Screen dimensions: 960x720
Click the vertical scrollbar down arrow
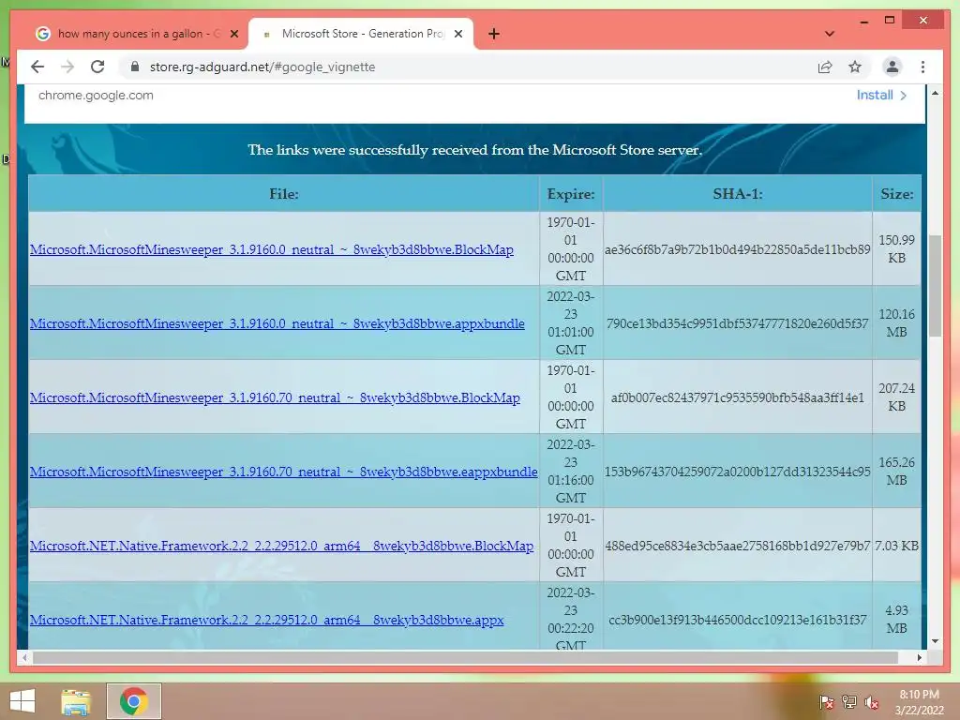[935, 641]
